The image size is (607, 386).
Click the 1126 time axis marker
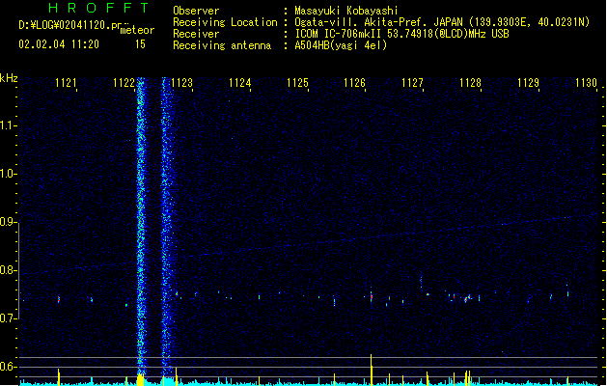click(x=354, y=83)
